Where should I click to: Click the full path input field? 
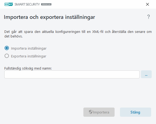pyautogui.click(x=72, y=74)
